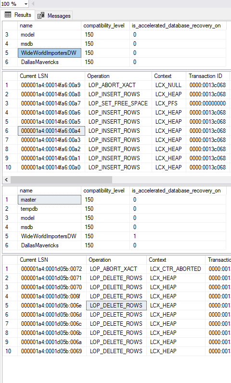
Task: Select first grid 'is_accelerated_database_recovery_on' header
Action: [178, 26]
